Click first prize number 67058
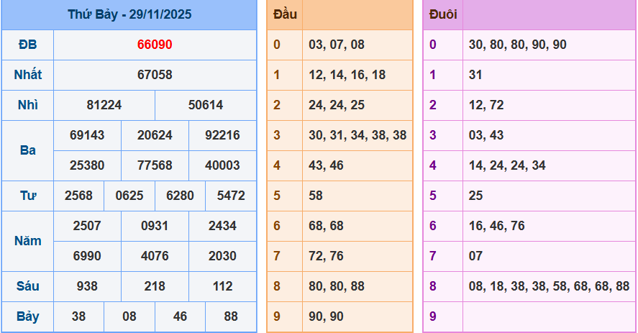638x333 pixels. point(155,75)
